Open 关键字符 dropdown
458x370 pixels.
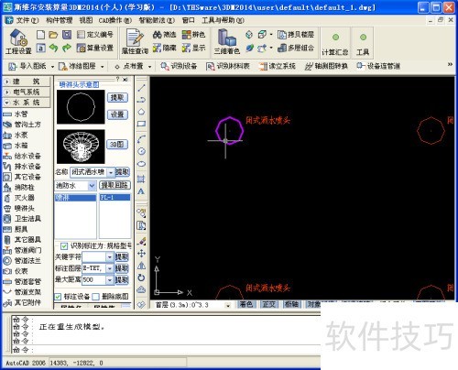(110, 257)
